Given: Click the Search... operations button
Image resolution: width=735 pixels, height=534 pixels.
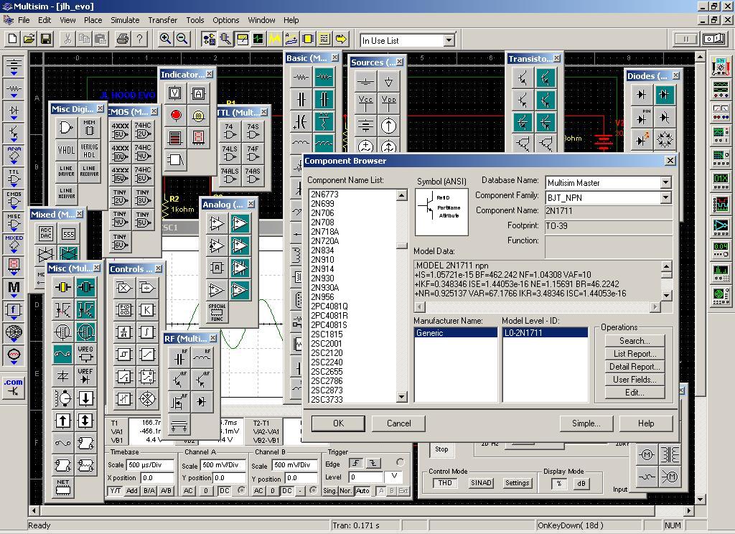Looking at the screenshot, I should click(x=635, y=341).
